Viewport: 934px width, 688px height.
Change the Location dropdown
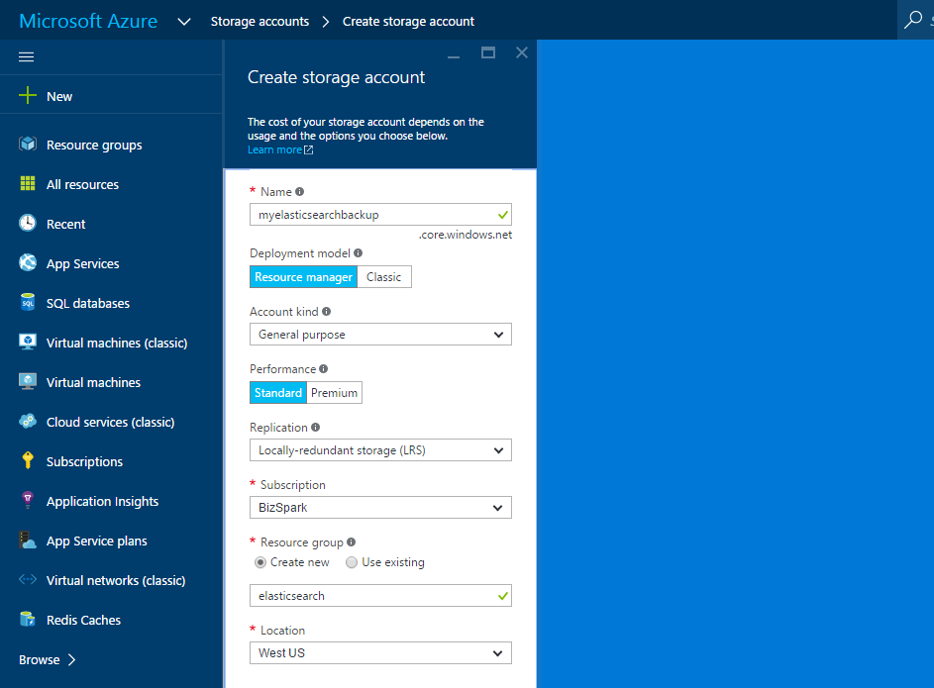coord(380,652)
